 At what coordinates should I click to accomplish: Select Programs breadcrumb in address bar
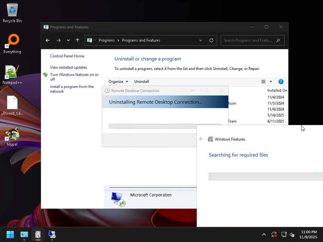107,40
